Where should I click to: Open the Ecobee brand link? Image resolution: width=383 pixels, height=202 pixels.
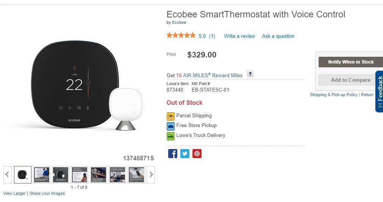pos(179,23)
